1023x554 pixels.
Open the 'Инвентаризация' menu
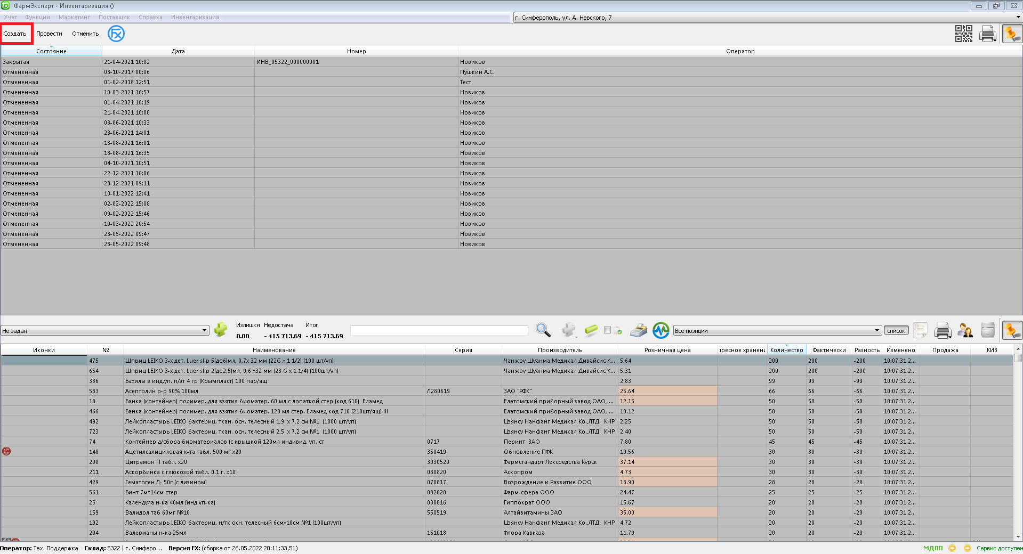[x=195, y=18]
